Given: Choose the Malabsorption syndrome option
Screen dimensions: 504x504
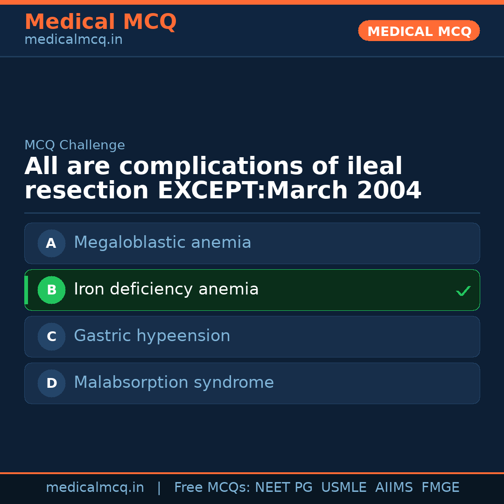Looking at the screenshot, I should (x=174, y=383).
